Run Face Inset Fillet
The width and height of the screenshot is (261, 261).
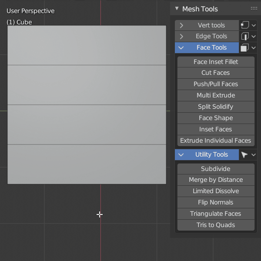tap(216, 62)
